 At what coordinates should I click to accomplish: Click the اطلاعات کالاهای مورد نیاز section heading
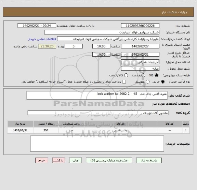click(x=171, y=104)
